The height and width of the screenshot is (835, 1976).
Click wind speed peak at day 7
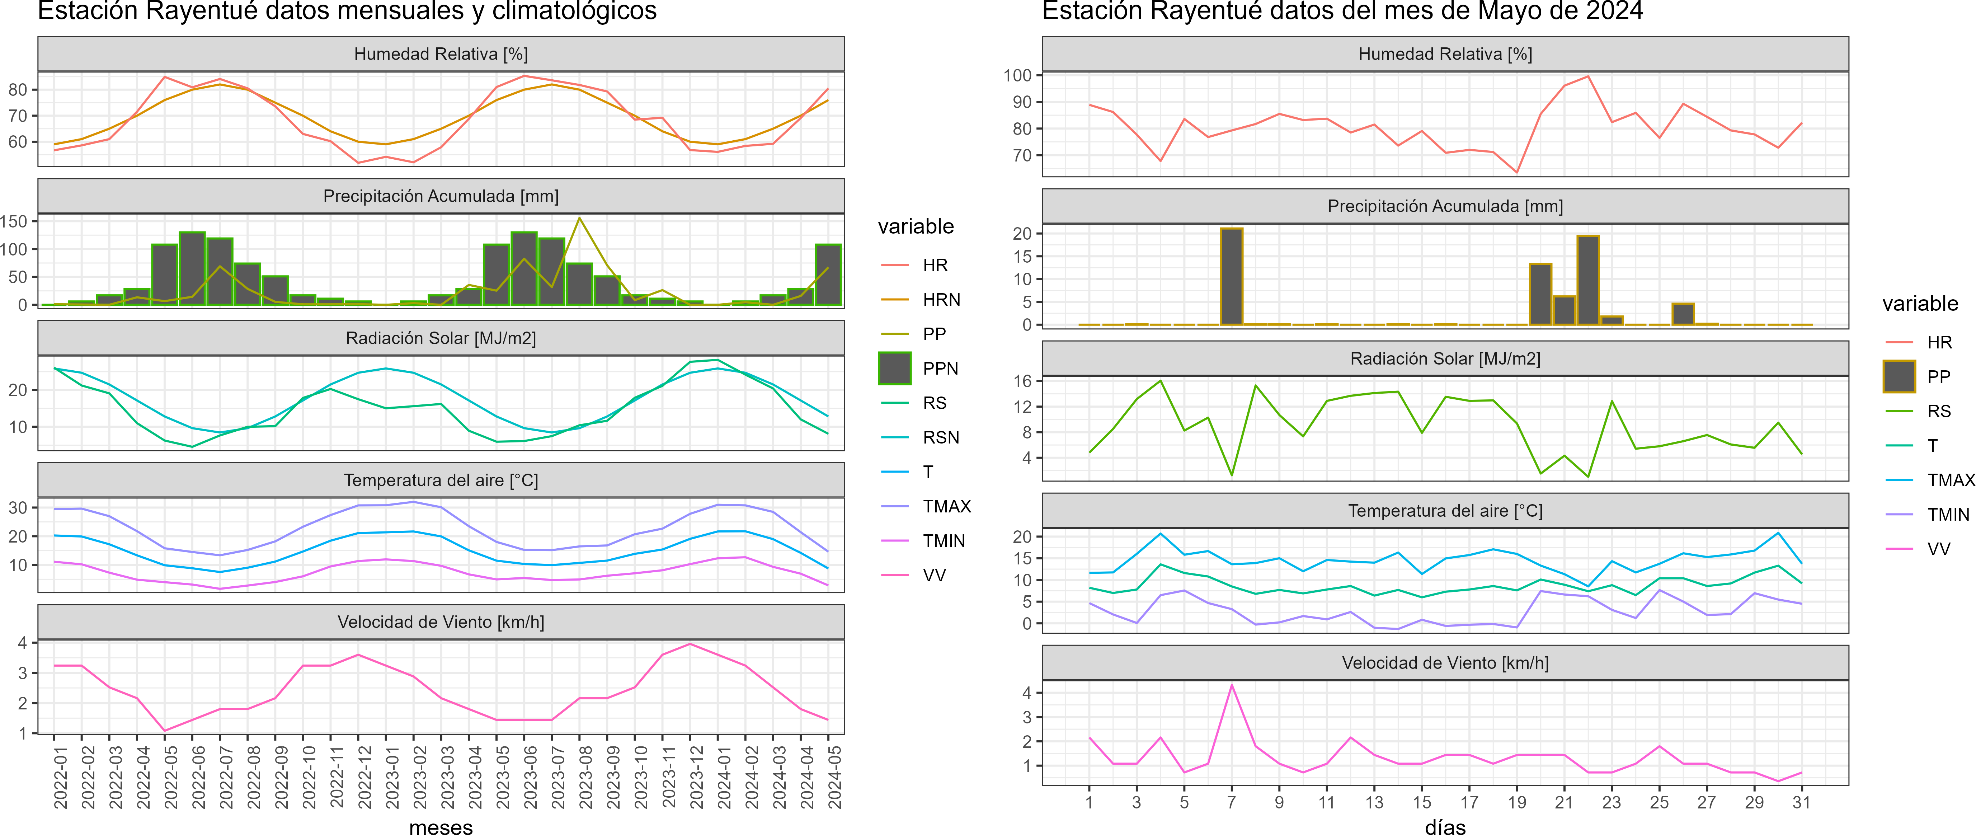point(1232,685)
